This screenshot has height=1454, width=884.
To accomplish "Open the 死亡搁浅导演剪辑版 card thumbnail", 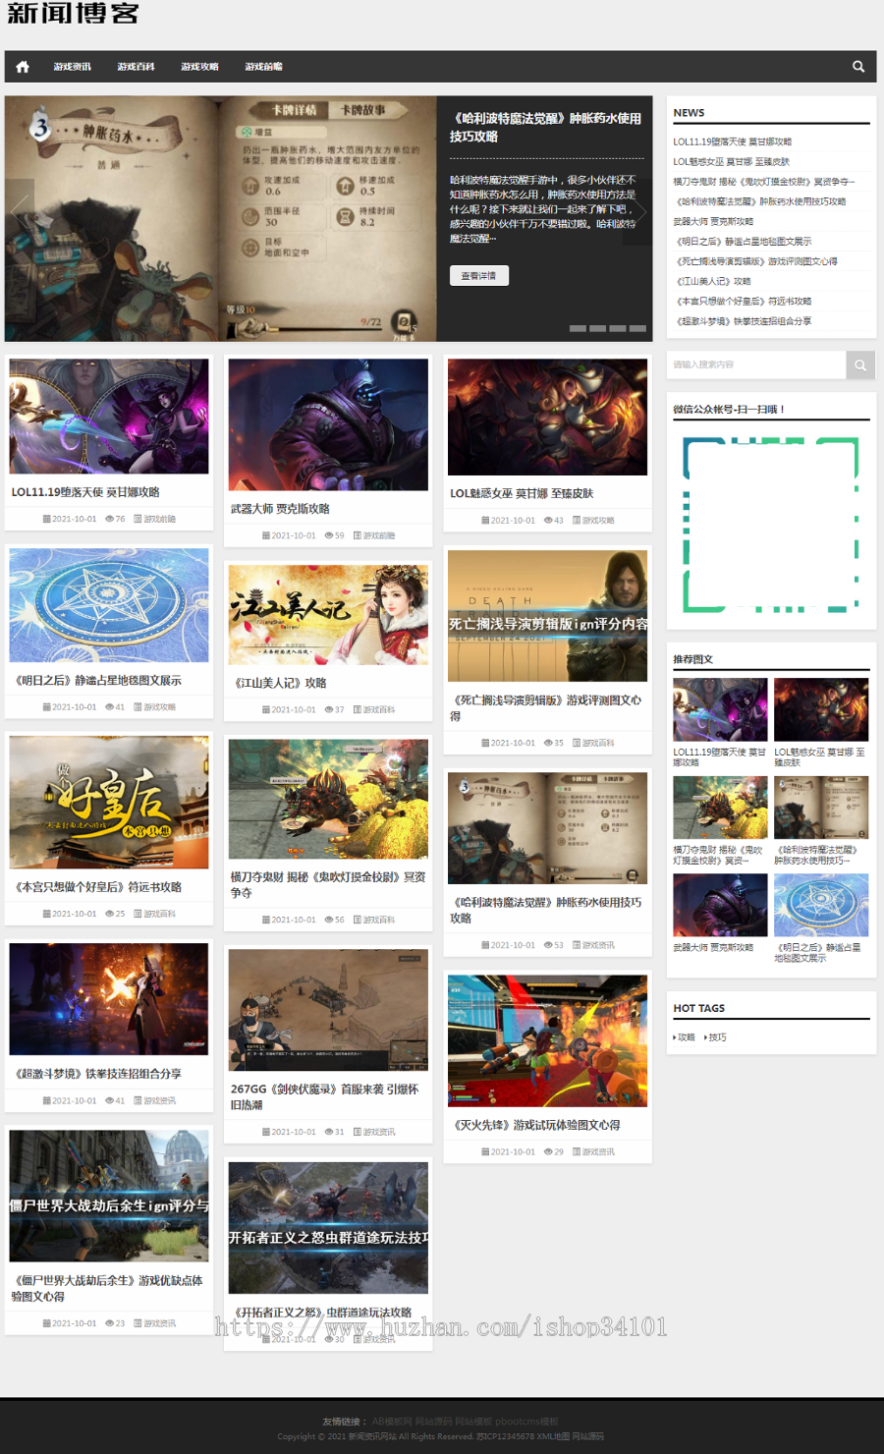I will pos(547,616).
